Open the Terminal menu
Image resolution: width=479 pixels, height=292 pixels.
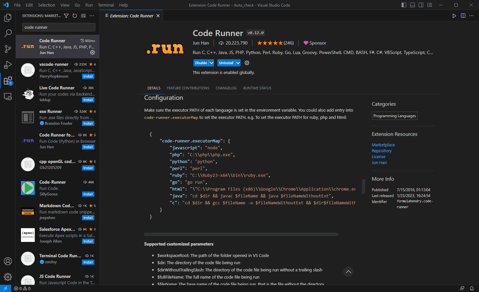(106, 5)
